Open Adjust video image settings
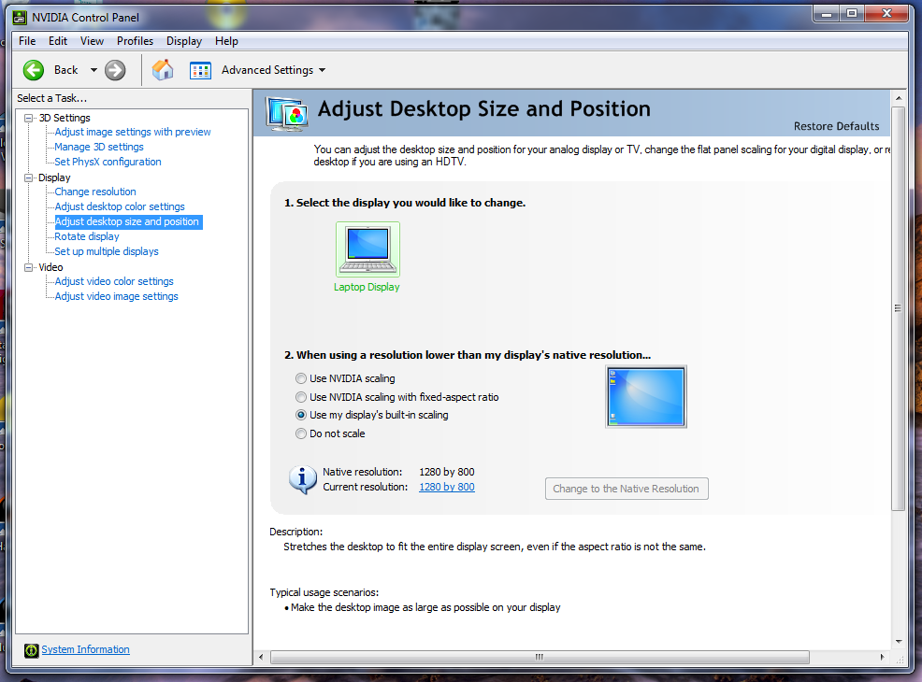This screenshot has height=682, width=922. pos(117,297)
